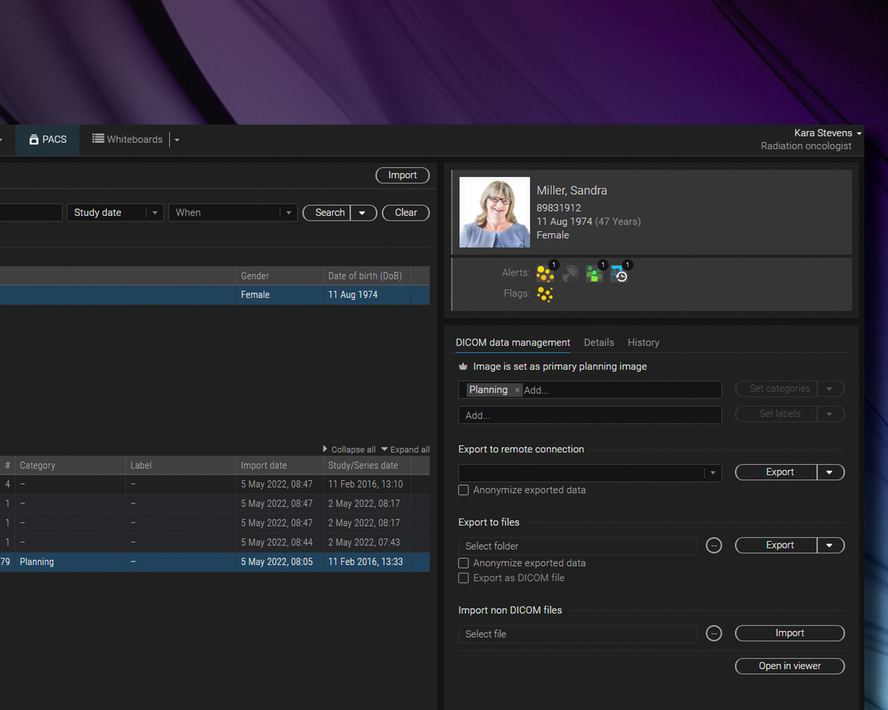This screenshot has width=888, height=710.
Task: Click the blue treatment history alert icon
Action: click(619, 274)
